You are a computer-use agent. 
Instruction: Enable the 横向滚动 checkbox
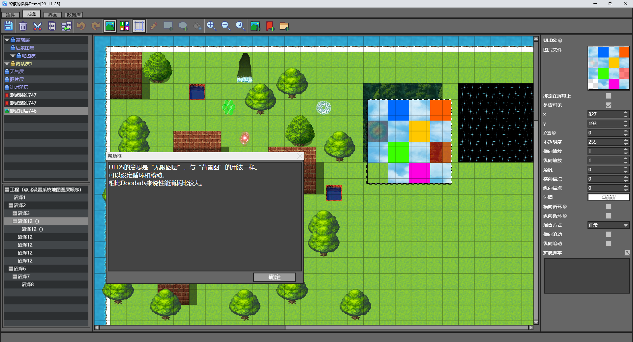(x=609, y=234)
